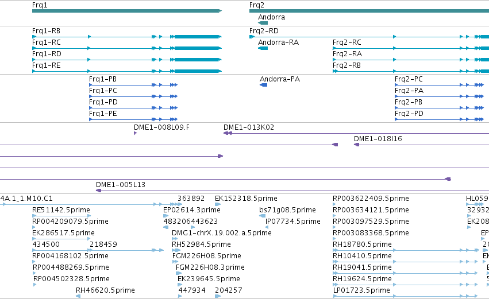This screenshot has height=299, width=489.
Task: Select the RH19041.5prime EST label
Action: coord(363,267)
